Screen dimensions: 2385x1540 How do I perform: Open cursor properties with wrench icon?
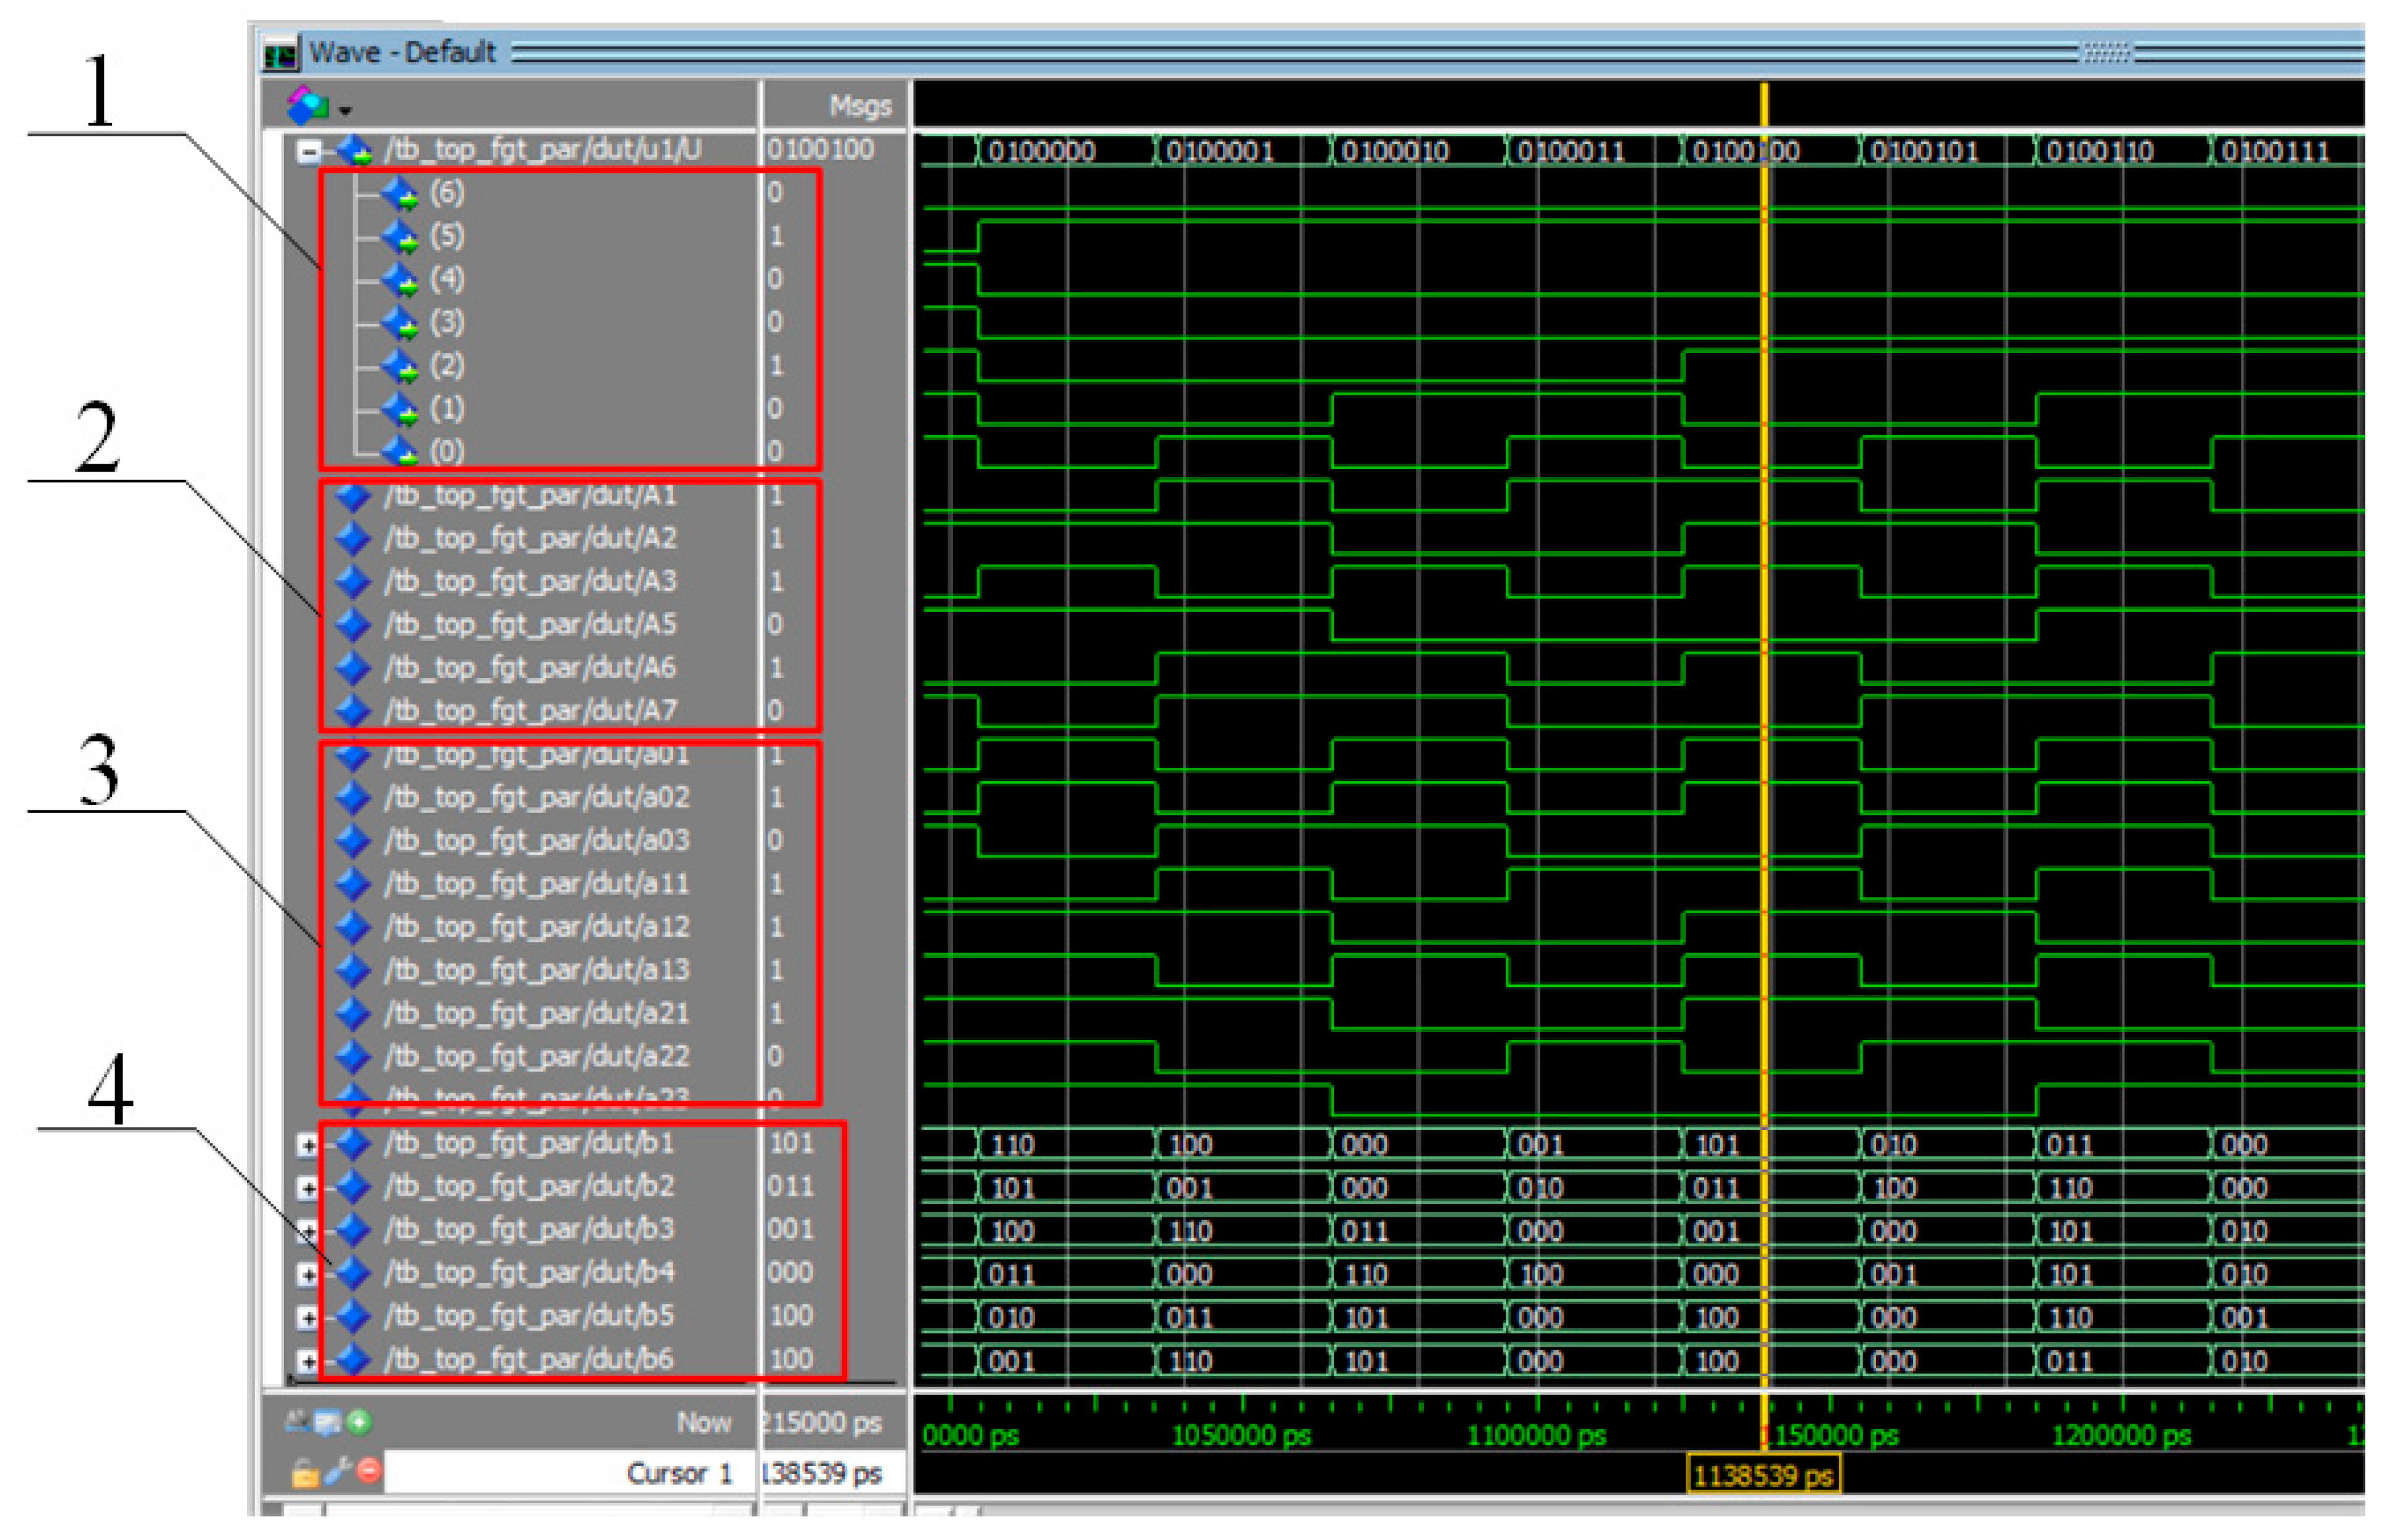(x=337, y=1471)
